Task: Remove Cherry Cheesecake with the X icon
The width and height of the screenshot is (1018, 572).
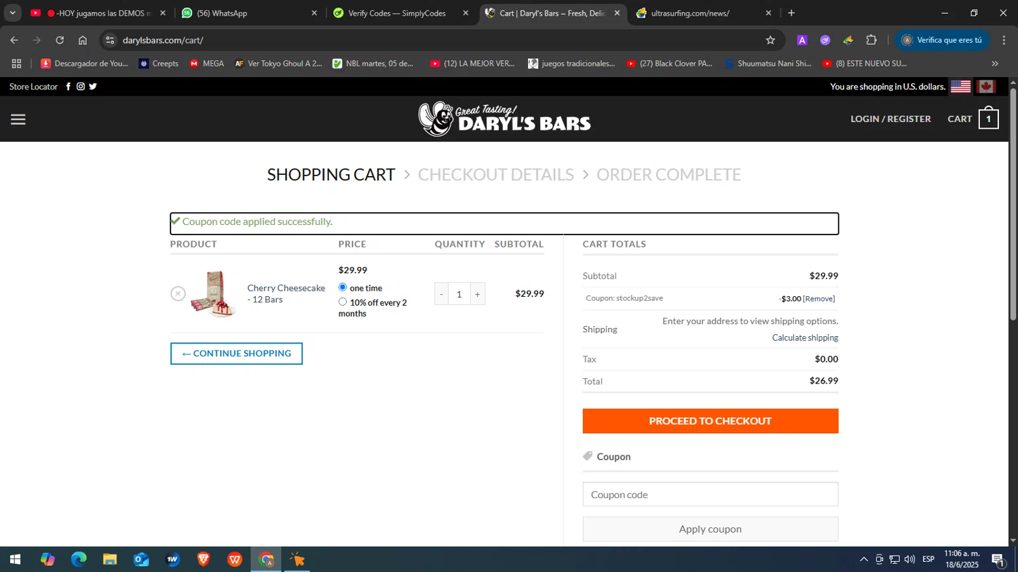Action: [178, 293]
